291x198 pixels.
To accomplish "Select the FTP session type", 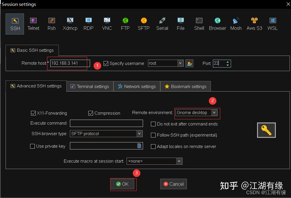I will (125, 24).
